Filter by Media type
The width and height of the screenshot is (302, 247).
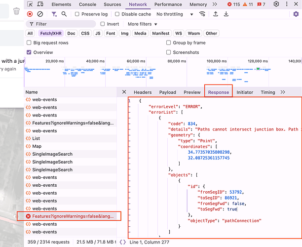click(x=140, y=34)
